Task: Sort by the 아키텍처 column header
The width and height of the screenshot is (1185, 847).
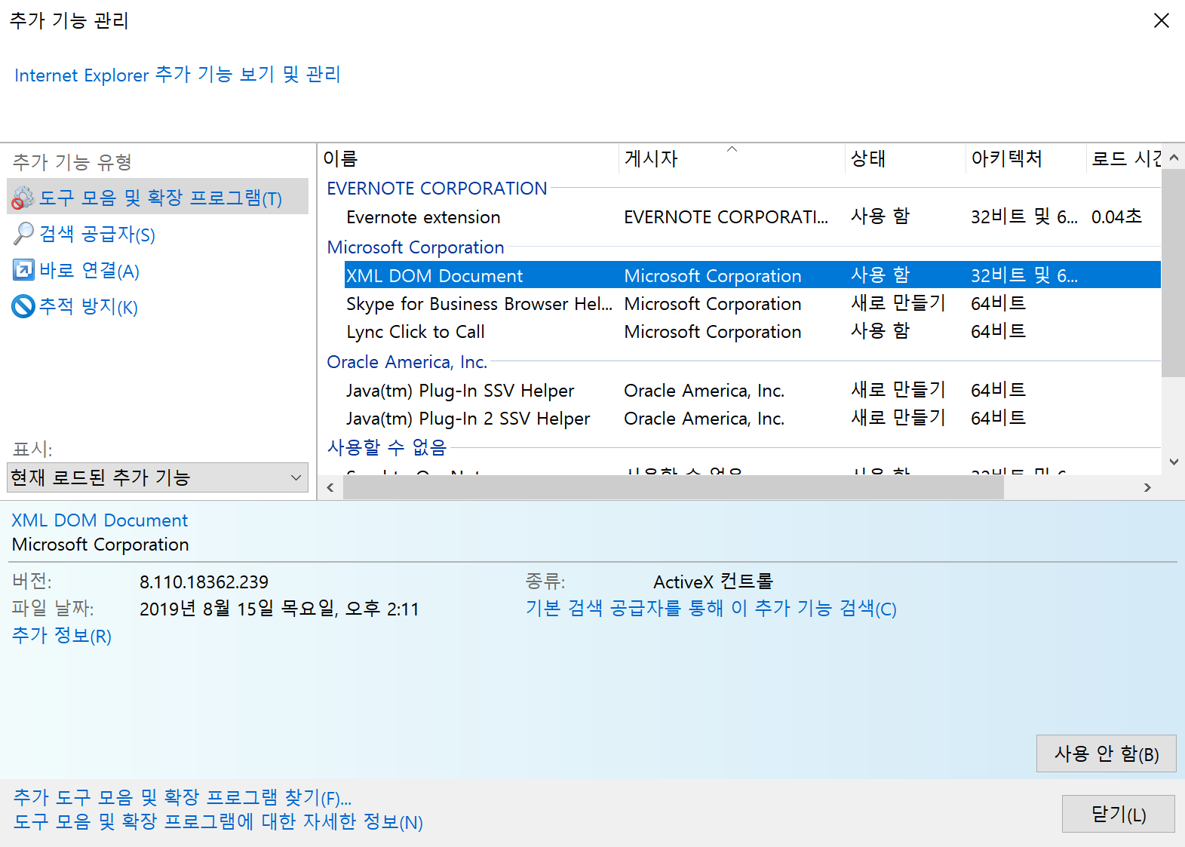Action: click(1025, 158)
